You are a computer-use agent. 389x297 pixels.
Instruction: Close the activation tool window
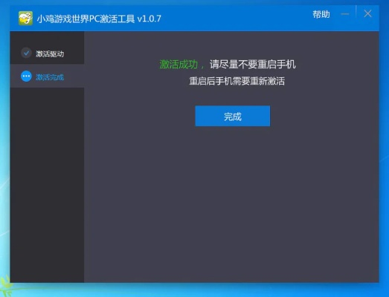tap(367, 14)
